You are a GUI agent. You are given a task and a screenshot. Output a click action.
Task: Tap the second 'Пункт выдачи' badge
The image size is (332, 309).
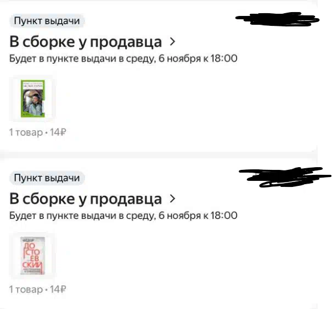click(x=47, y=178)
